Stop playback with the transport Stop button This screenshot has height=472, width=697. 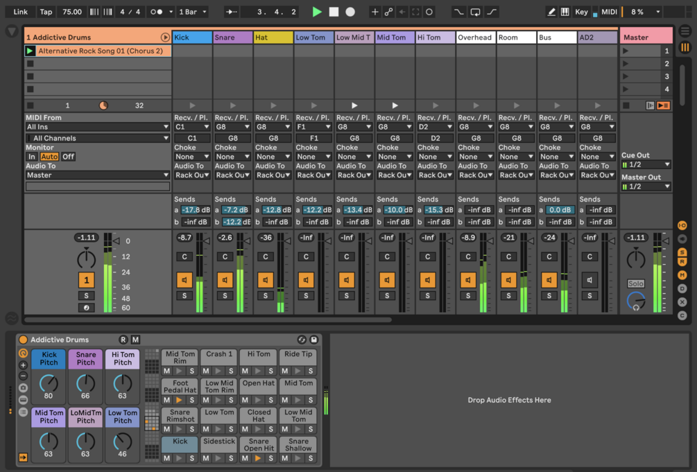[x=334, y=12]
